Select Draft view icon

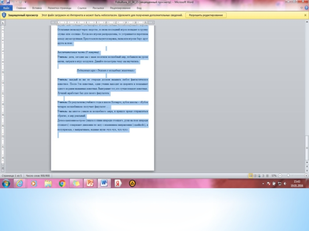coord(267,176)
